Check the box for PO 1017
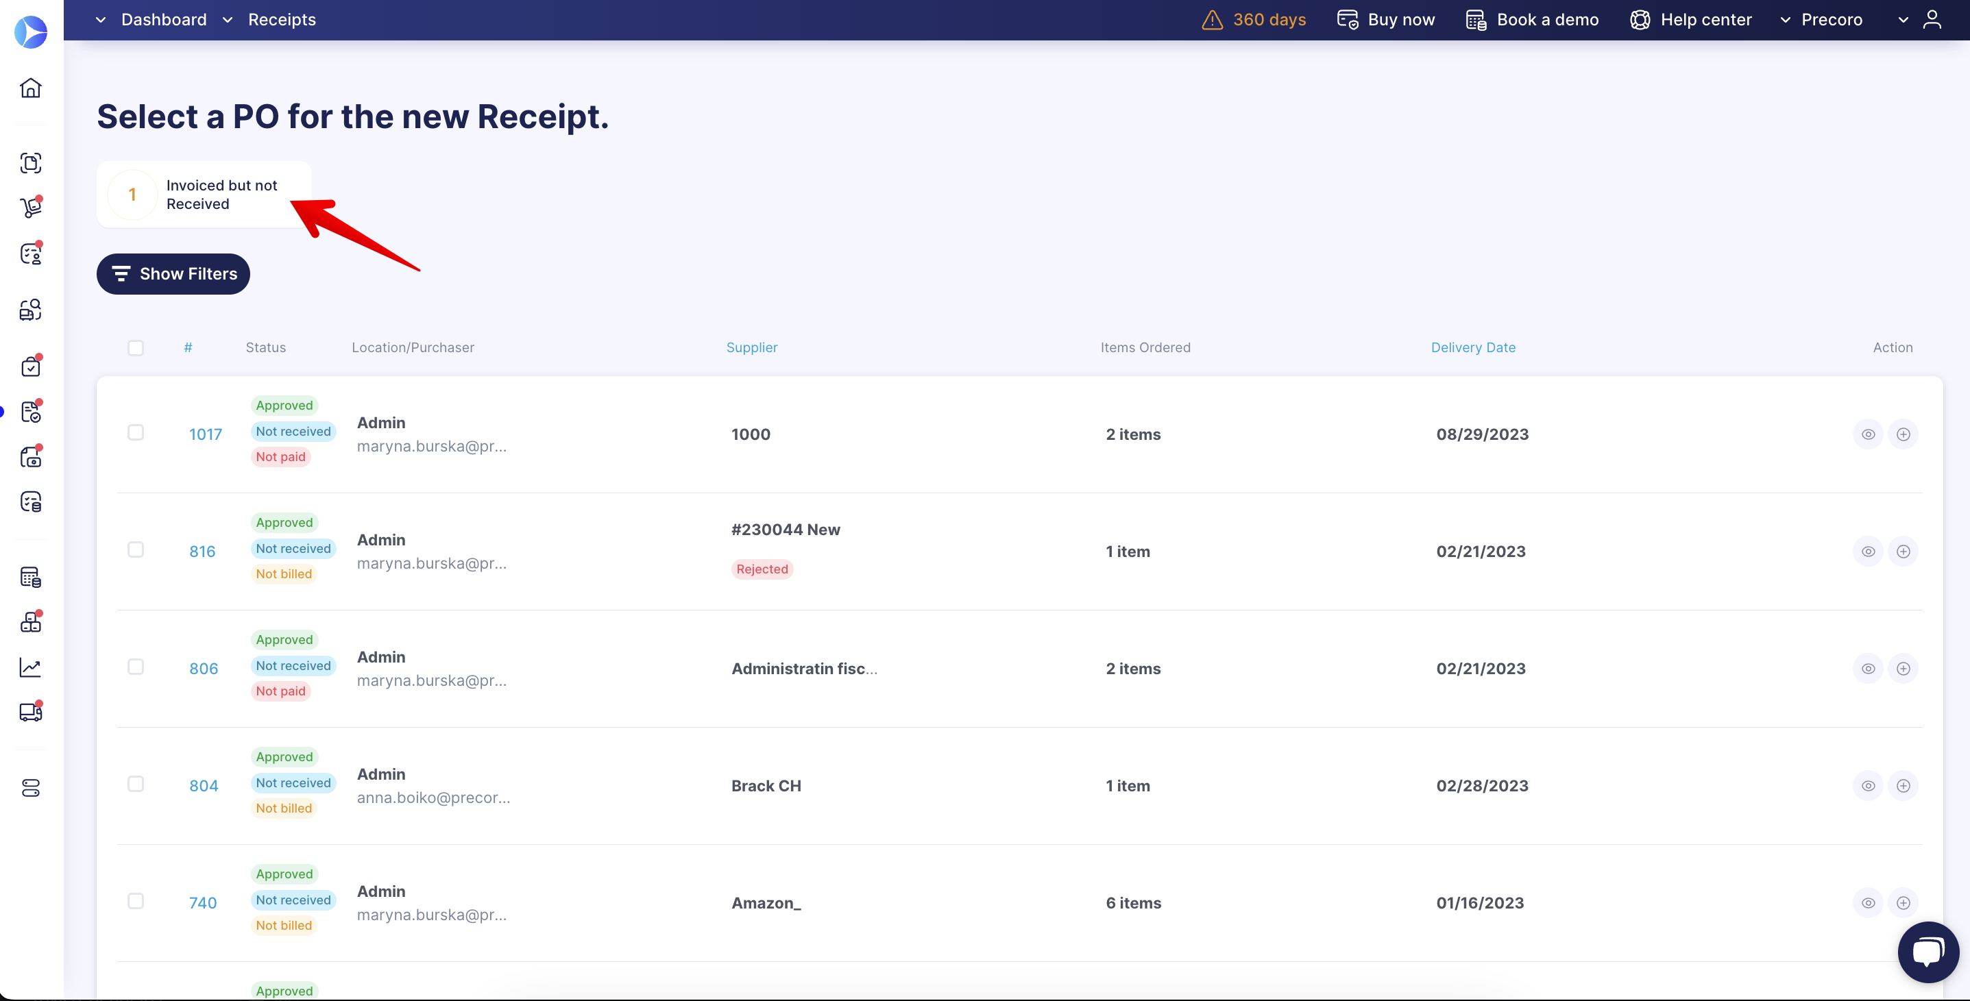The image size is (1970, 1001). pyautogui.click(x=135, y=432)
